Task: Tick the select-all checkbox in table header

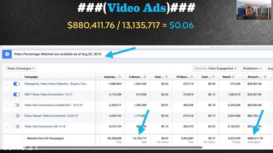Action: point(7,76)
